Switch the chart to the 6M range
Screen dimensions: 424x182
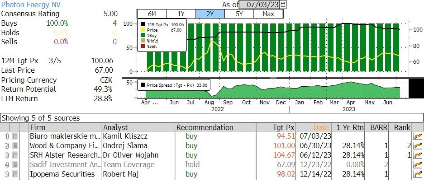pyautogui.click(x=152, y=14)
